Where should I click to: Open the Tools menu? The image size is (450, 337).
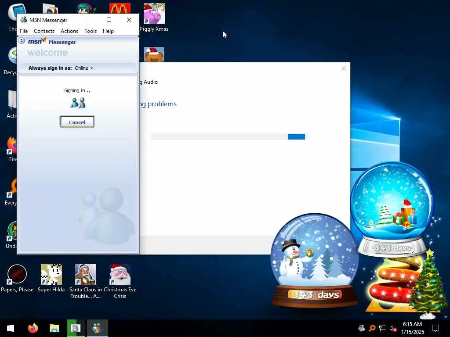pyautogui.click(x=91, y=31)
